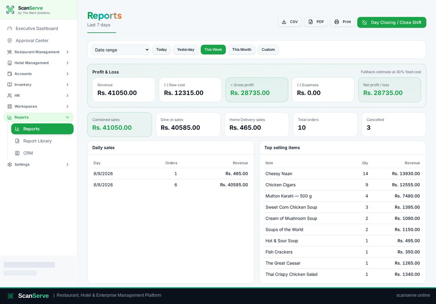
Task: Export report as CSV
Action: 290,22
